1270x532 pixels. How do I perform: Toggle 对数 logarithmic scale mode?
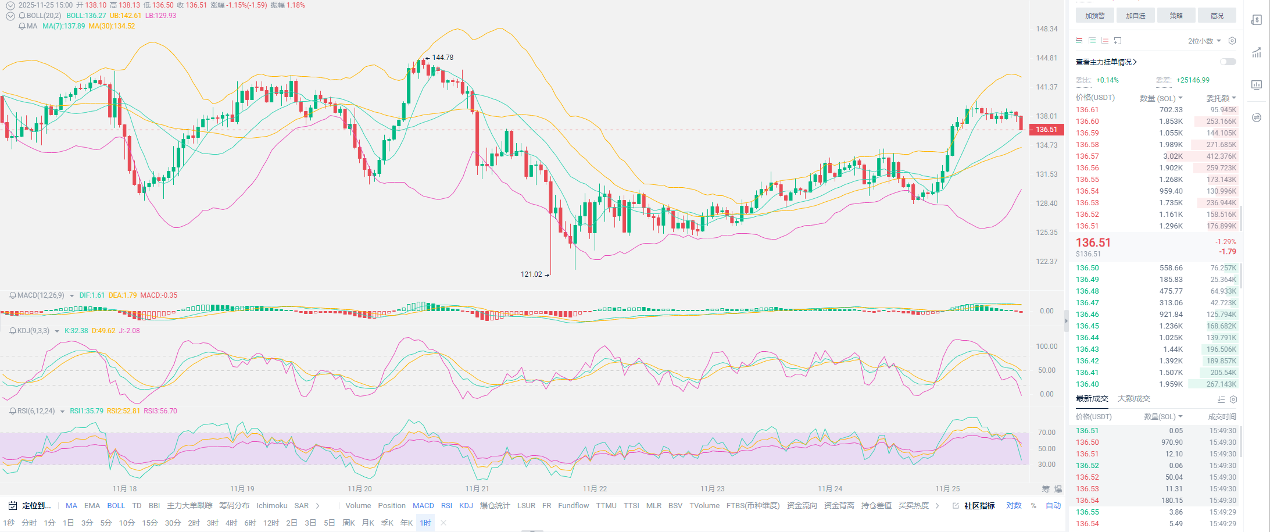tap(1014, 506)
